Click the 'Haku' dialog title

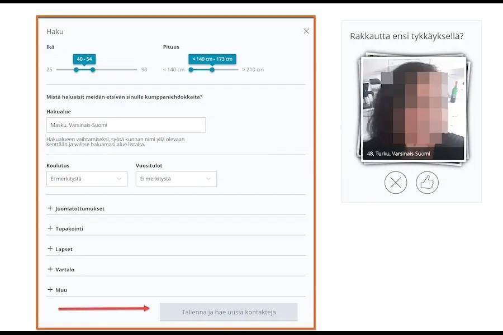click(55, 31)
